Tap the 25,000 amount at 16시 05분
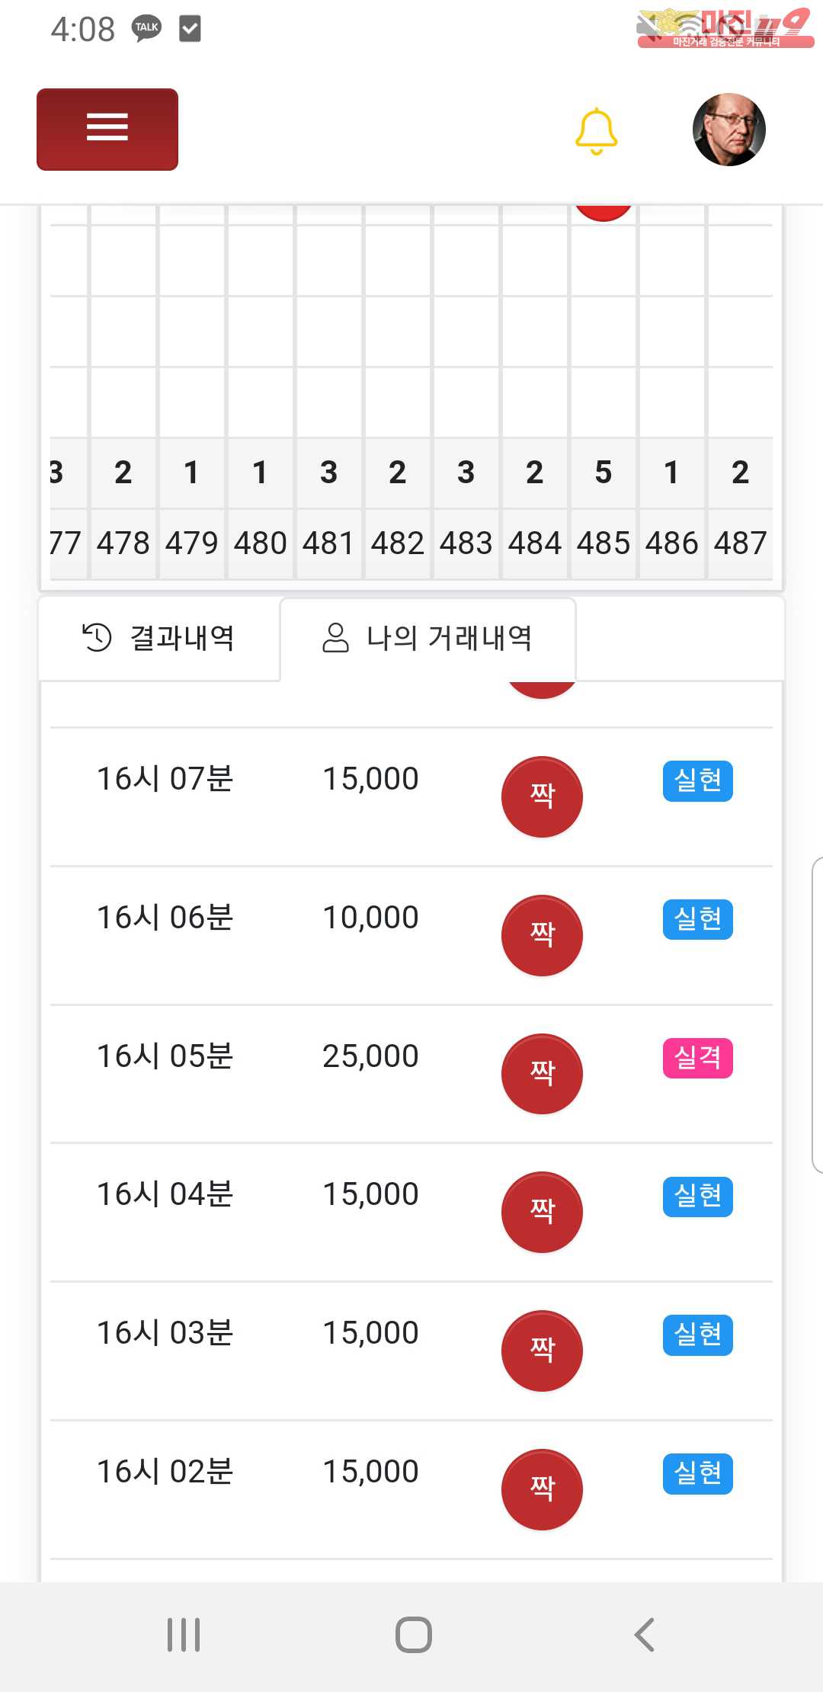This screenshot has width=823, height=1692. 370,1056
